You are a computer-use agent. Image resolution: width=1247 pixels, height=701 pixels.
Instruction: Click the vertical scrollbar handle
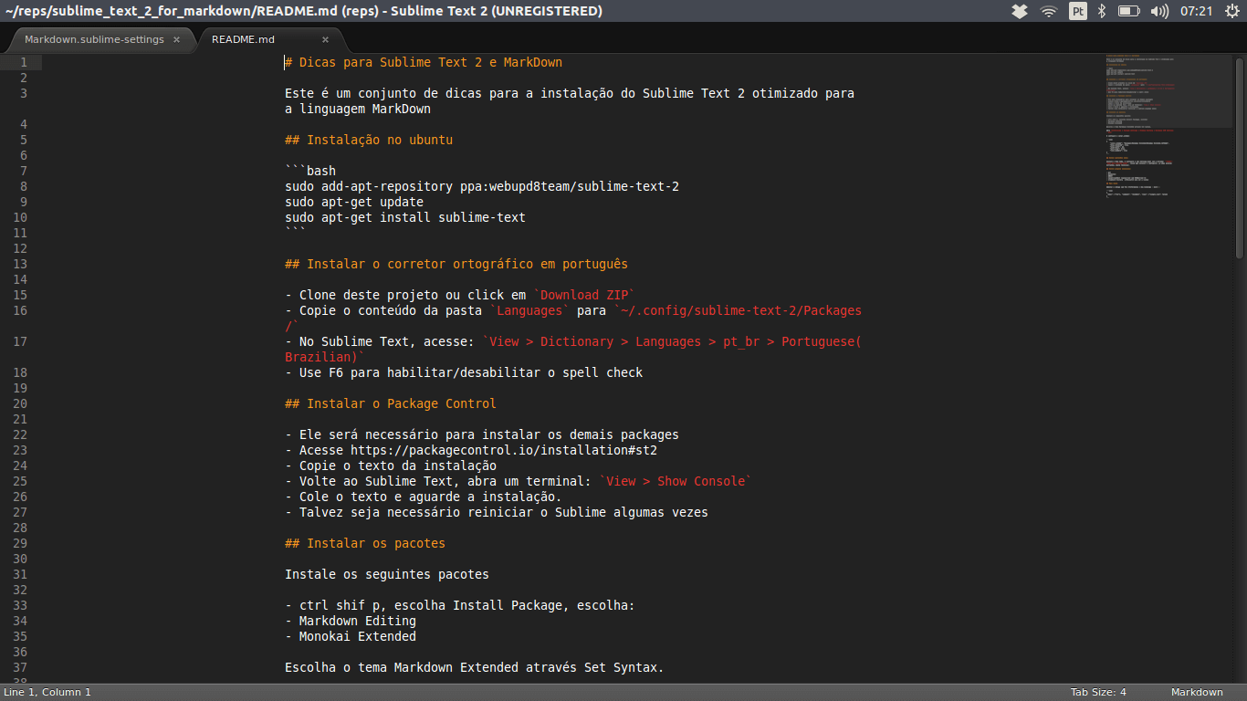[1240, 158]
